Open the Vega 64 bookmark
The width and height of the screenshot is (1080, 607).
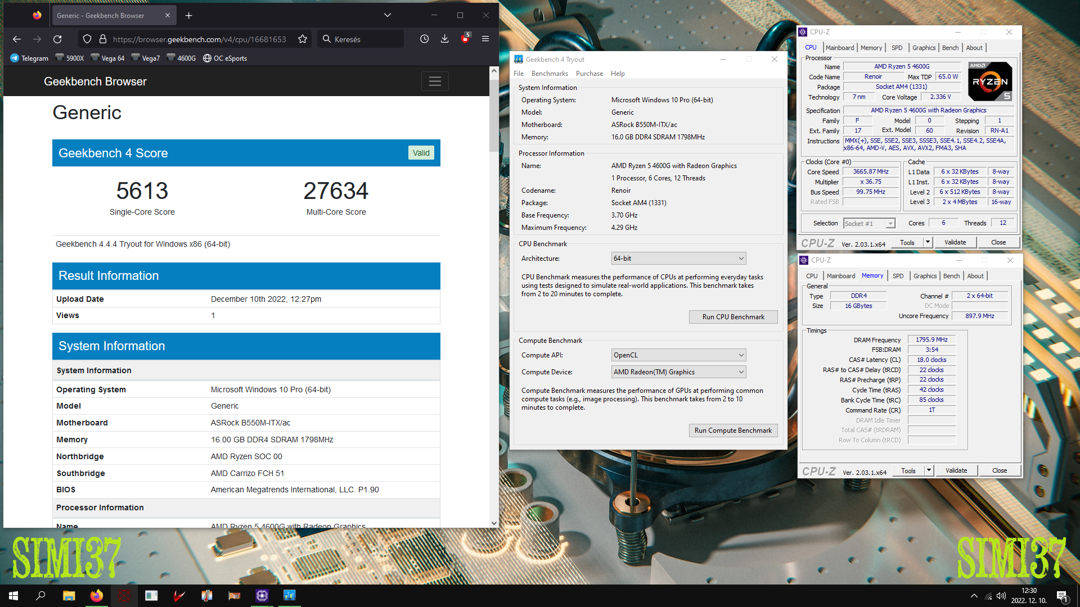point(107,58)
